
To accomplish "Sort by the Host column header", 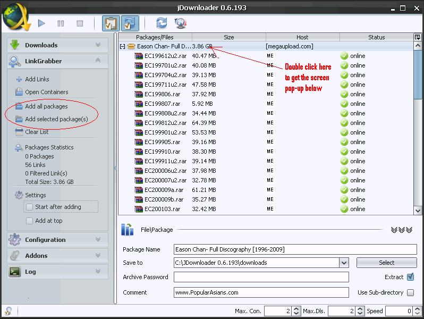I will pyautogui.click(x=302, y=37).
